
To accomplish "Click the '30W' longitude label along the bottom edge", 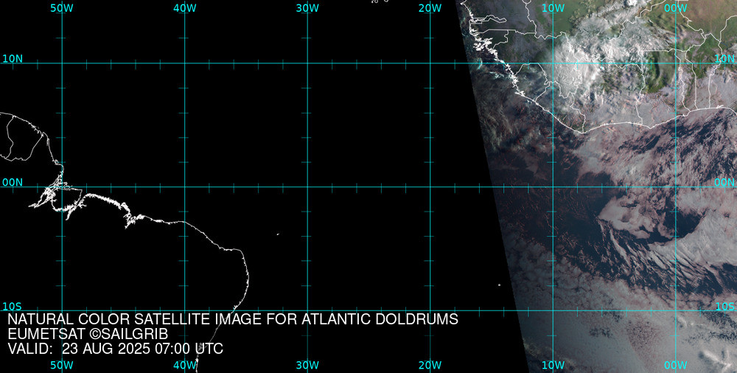I will pos(308,366).
